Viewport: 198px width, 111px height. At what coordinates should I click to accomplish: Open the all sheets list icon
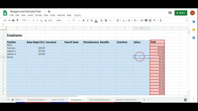[x=12, y=100]
